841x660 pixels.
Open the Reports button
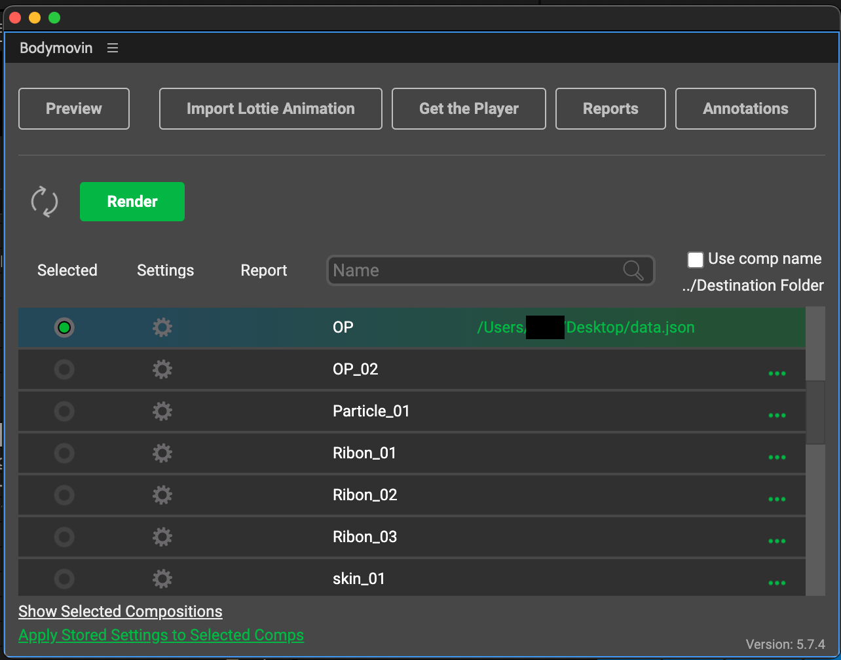click(610, 109)
